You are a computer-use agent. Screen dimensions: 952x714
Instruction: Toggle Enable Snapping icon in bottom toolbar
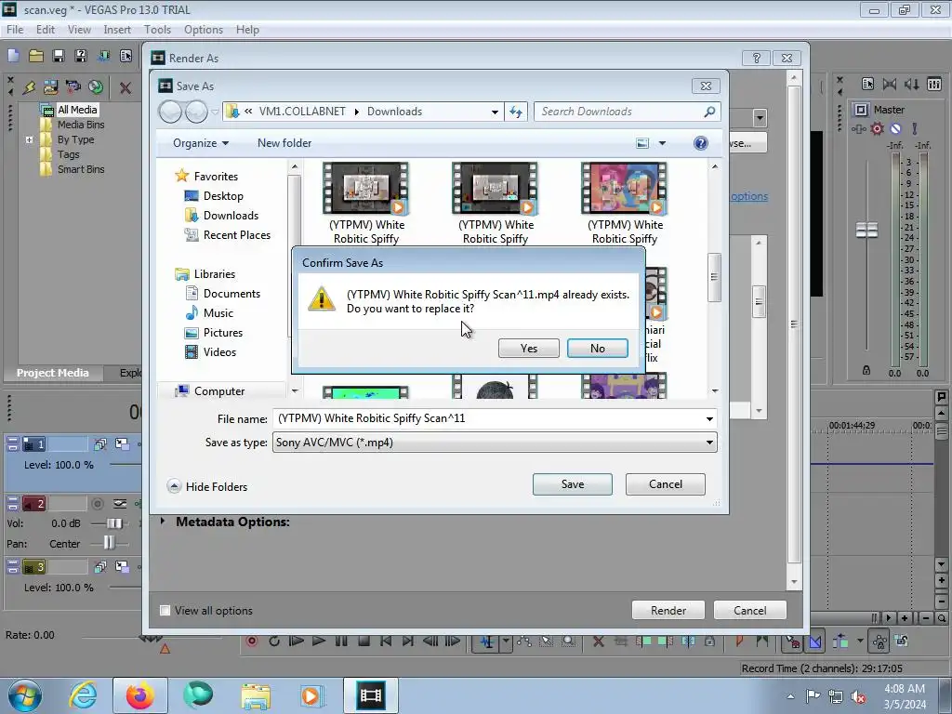(792, 641)
